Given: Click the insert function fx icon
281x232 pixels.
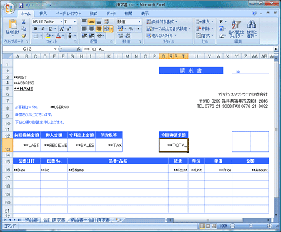Looking at the screenshot, I should point(79,49).
